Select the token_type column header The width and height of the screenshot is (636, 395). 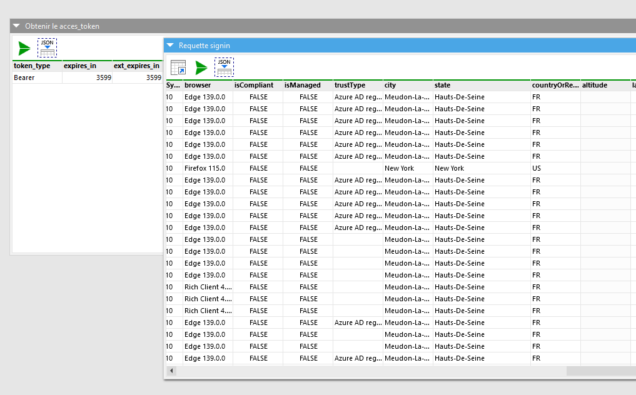click(x=37, y=66)
